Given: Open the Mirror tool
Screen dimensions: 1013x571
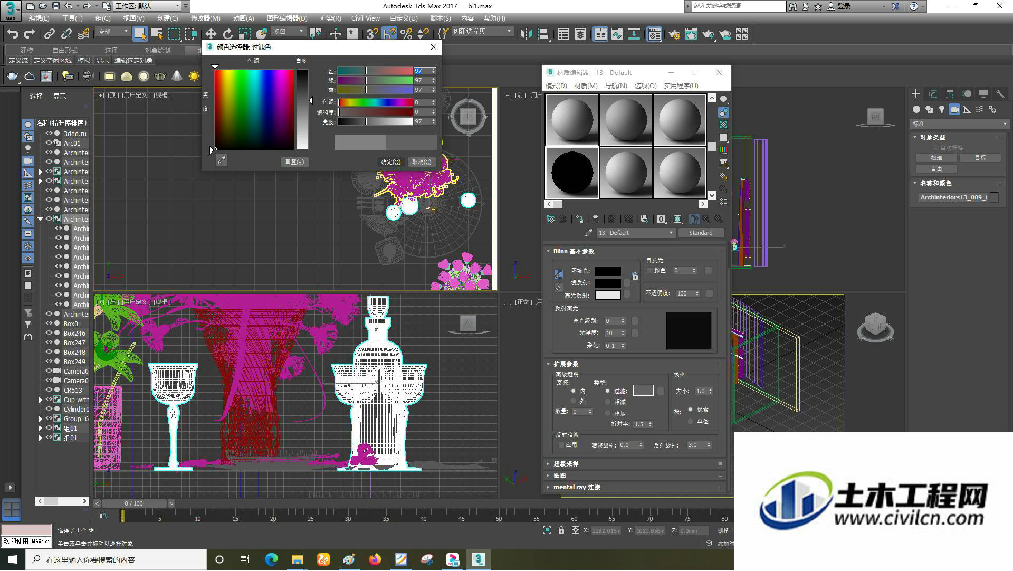Looking at the screenshot, I should [526, 34].
